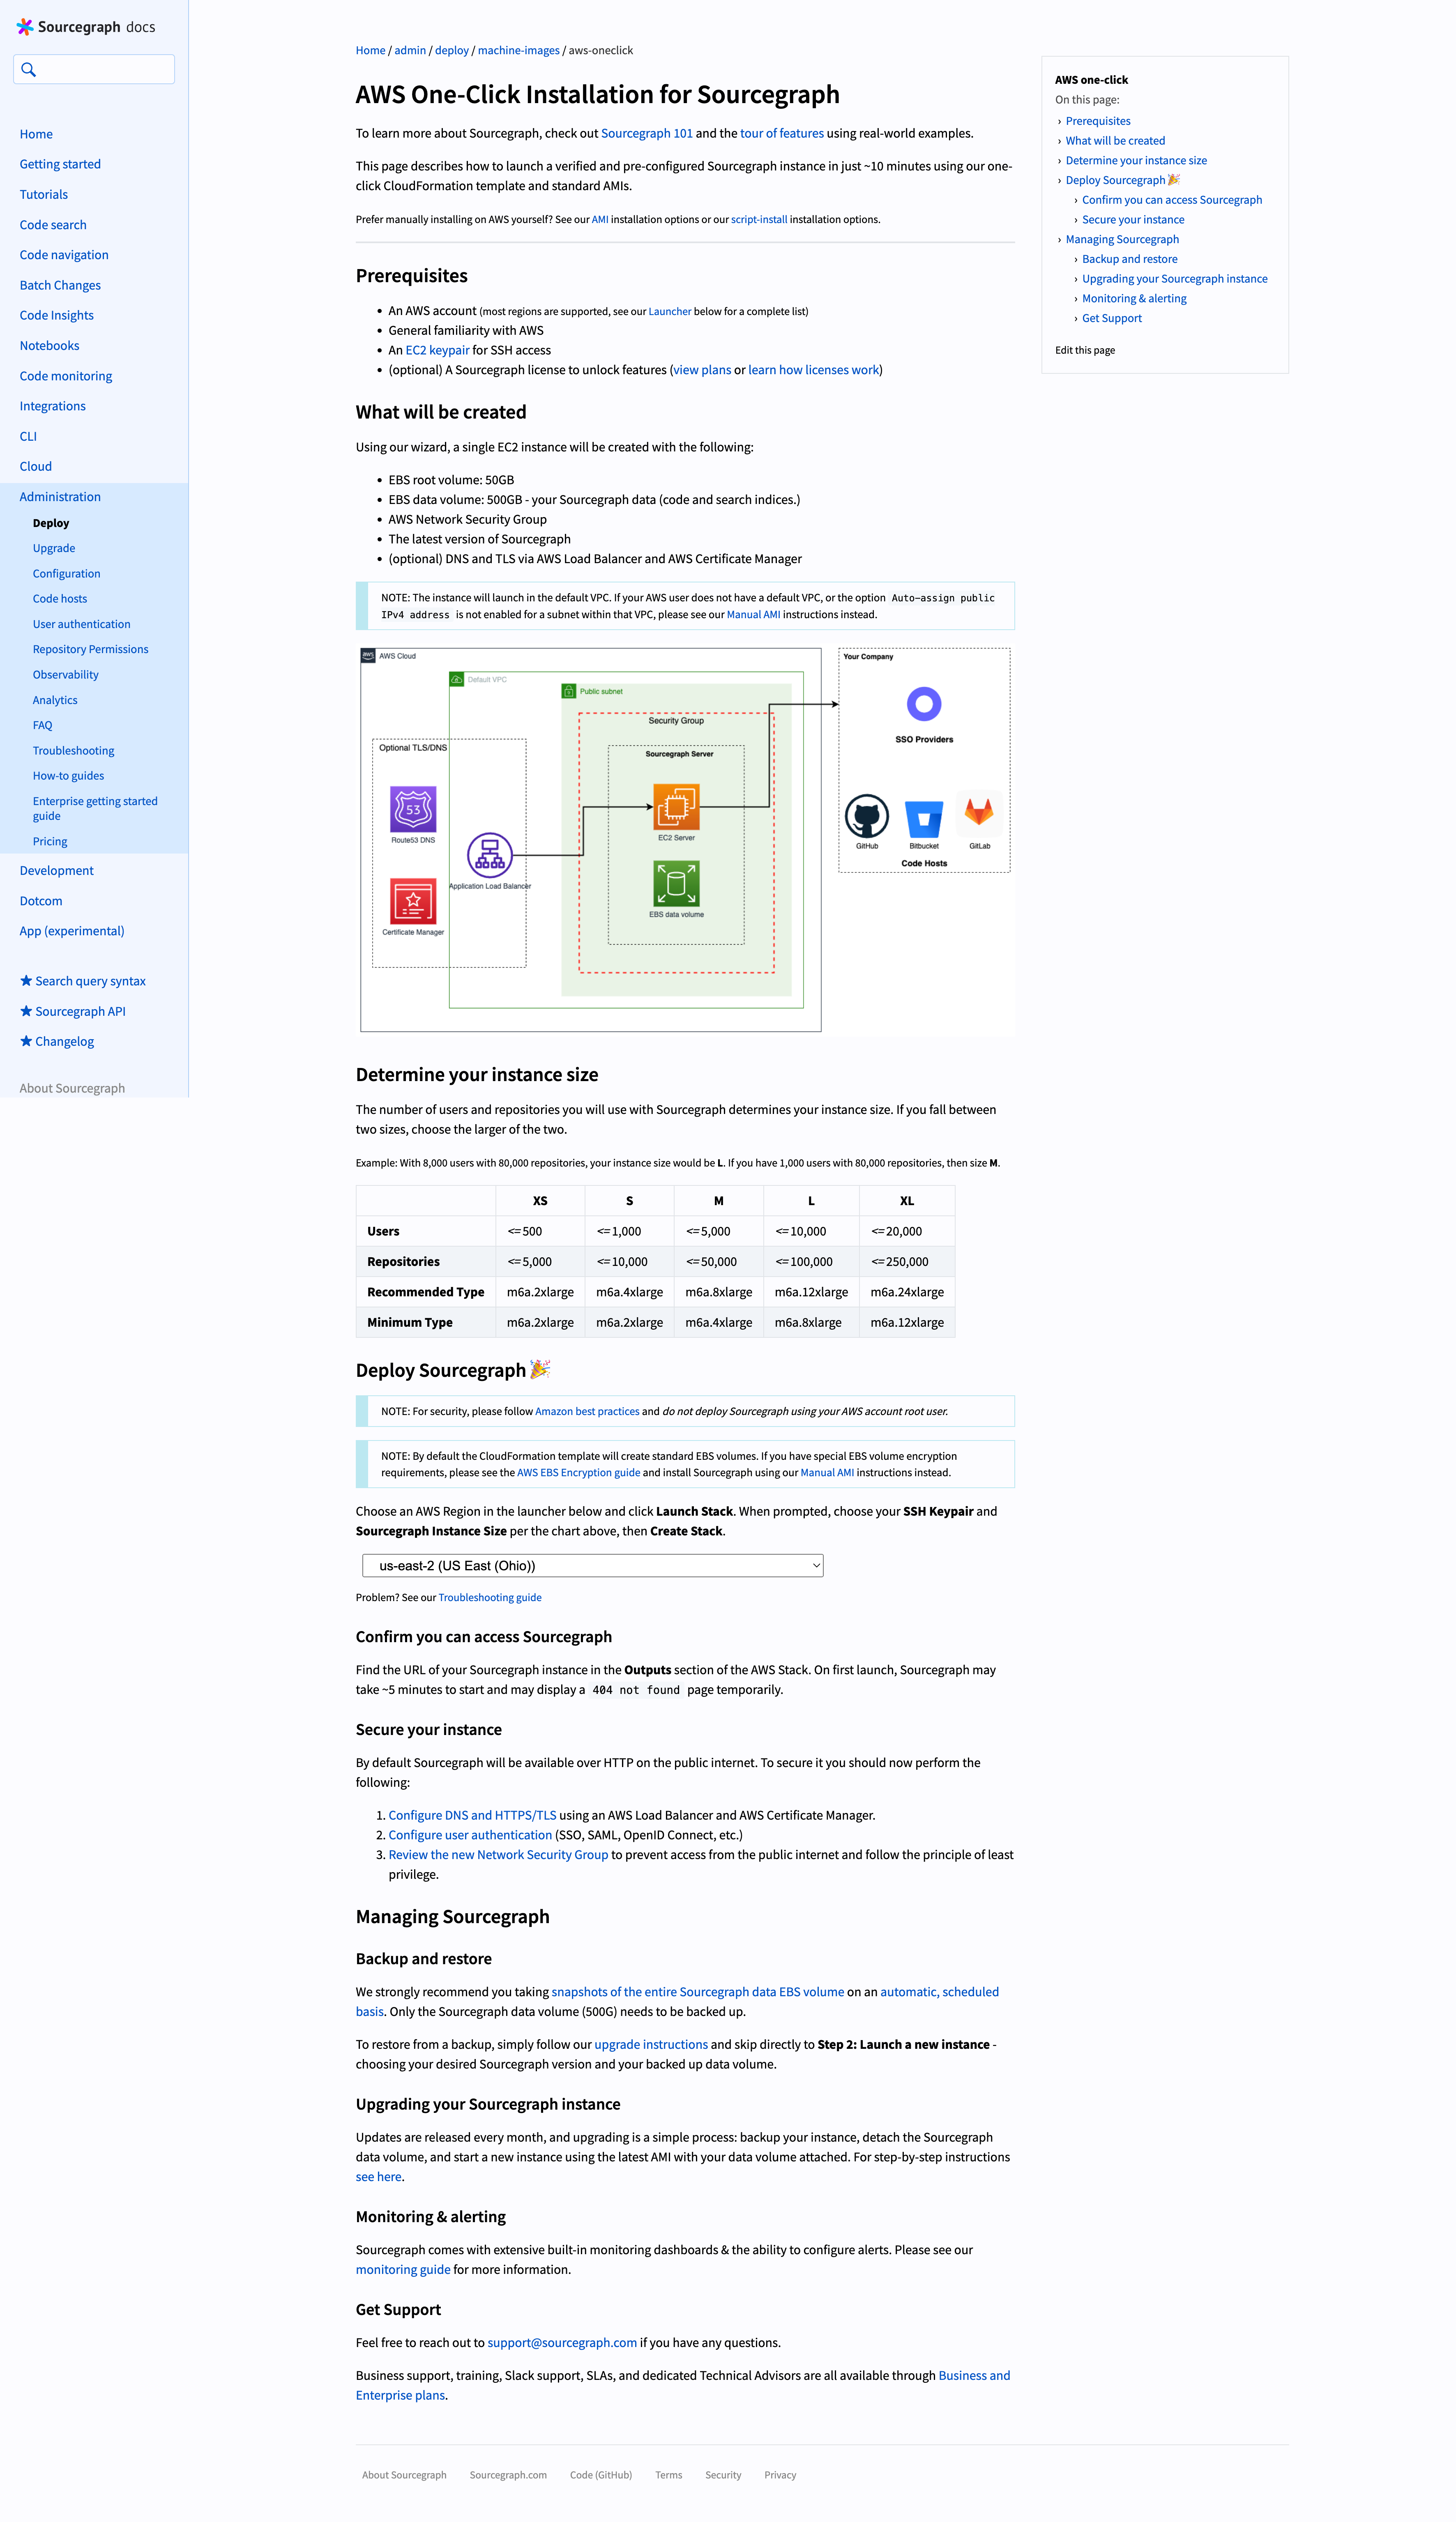This screenshot has height=2522, width=1456.
Task: Open the Troubleshooting guide link
Action: [490, 1597]
